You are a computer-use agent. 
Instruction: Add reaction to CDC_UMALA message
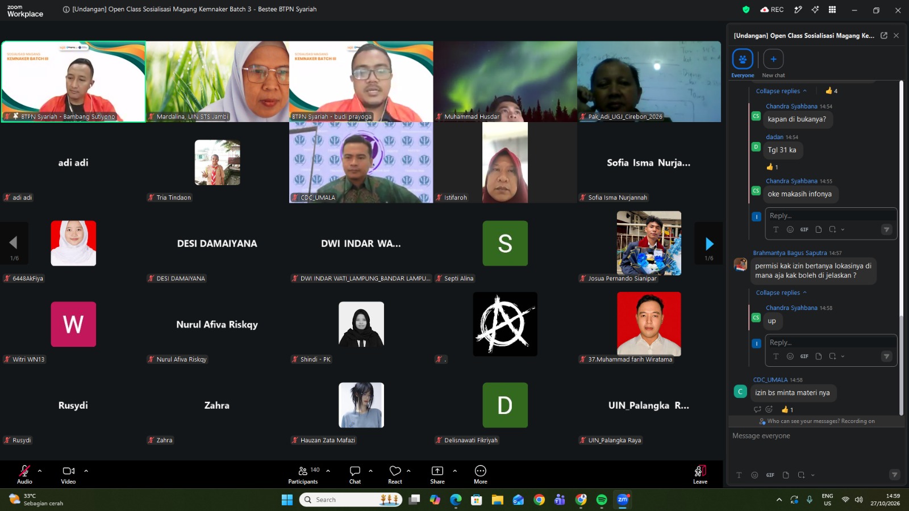pyautogui.click(x=769, y=409)
